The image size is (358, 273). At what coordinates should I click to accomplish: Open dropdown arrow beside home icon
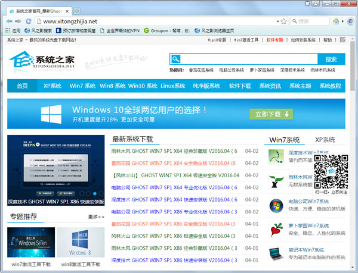point(342,21)
